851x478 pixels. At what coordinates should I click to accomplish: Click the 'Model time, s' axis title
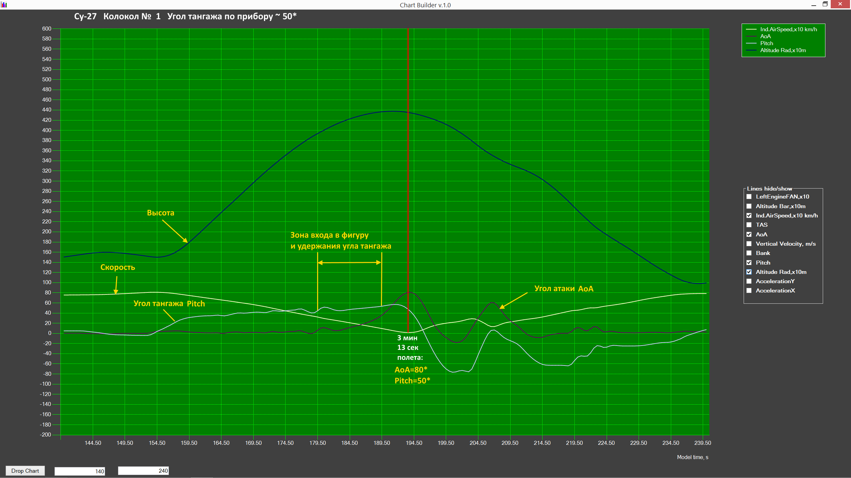click(x=692, y=457)
